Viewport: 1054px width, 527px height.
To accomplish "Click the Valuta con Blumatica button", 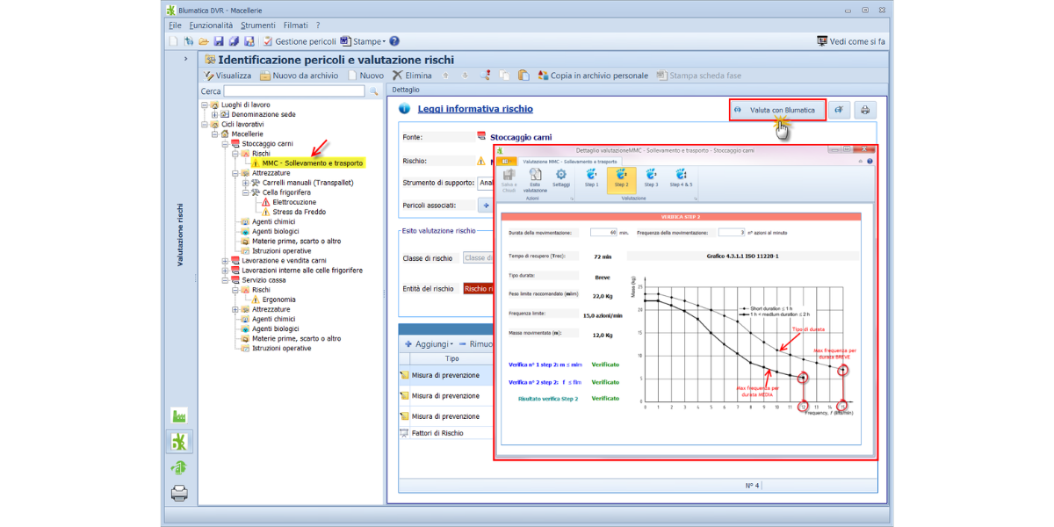I will pos(777,110).
